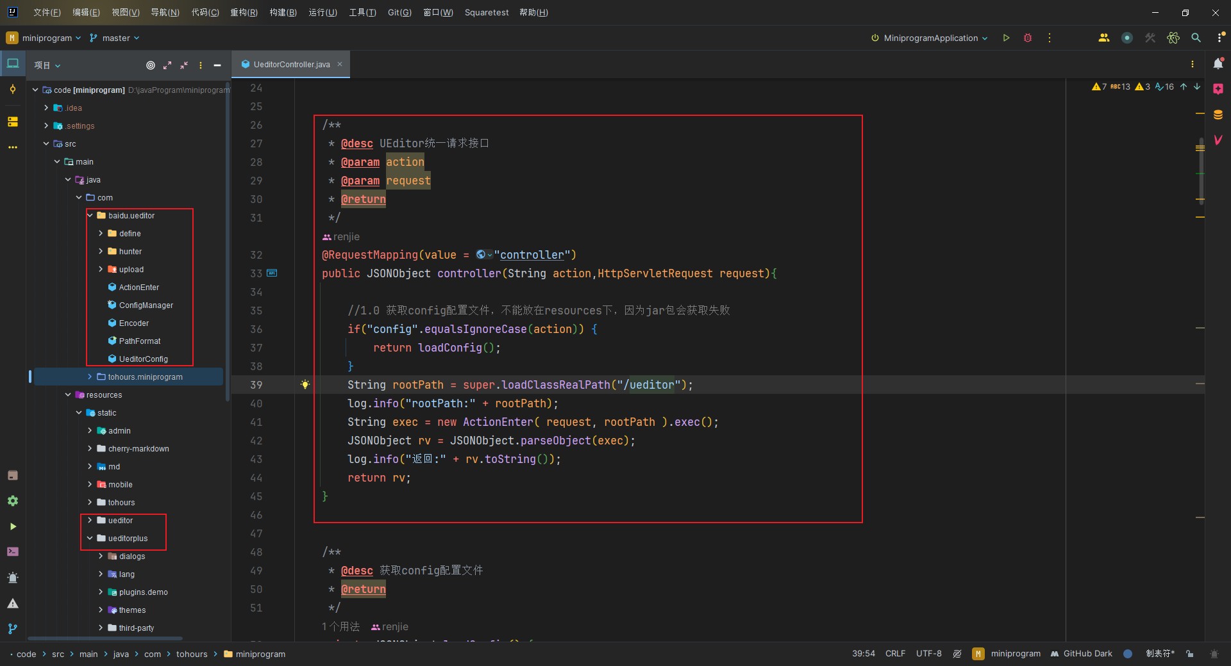Open the Notifications bell icon
The height and width of the screenshot is (666, 1231).
tap(1218, 63)
